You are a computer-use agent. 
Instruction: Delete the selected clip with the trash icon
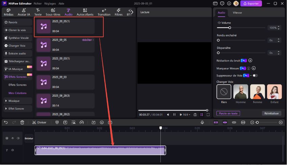tap(22, 122)
